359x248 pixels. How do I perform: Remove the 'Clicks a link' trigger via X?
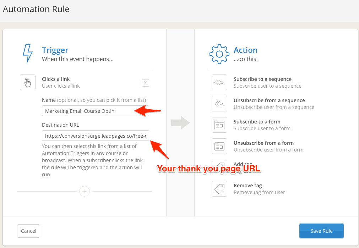[145, 82]
